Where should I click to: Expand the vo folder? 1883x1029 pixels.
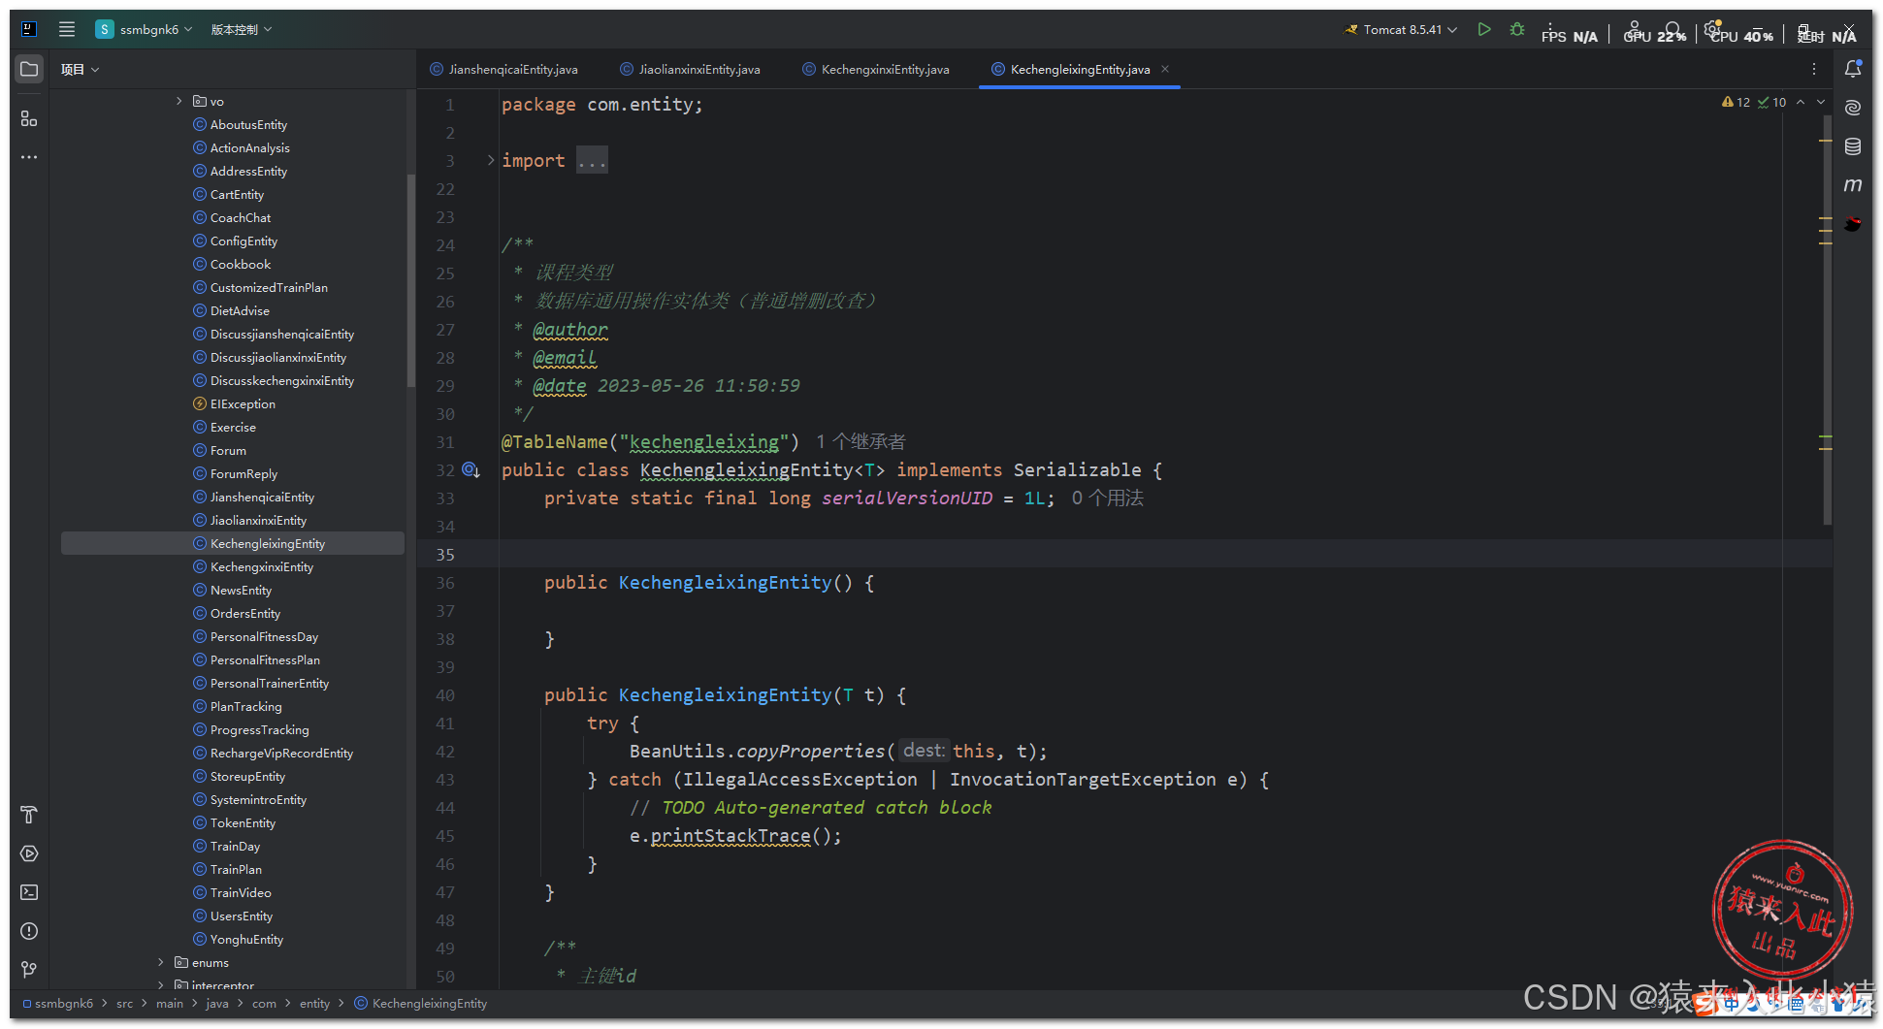coord(179,101)
